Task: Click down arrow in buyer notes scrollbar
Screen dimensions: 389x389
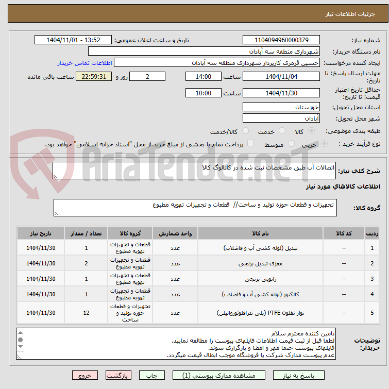Action: point(20,346)
